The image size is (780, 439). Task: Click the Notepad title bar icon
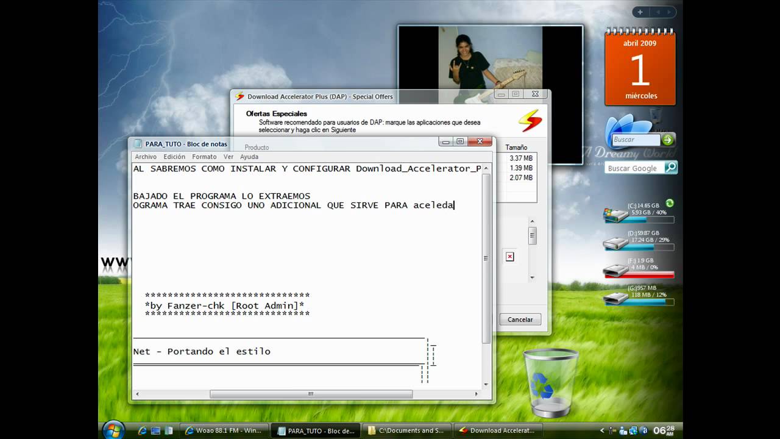[138, 144]
